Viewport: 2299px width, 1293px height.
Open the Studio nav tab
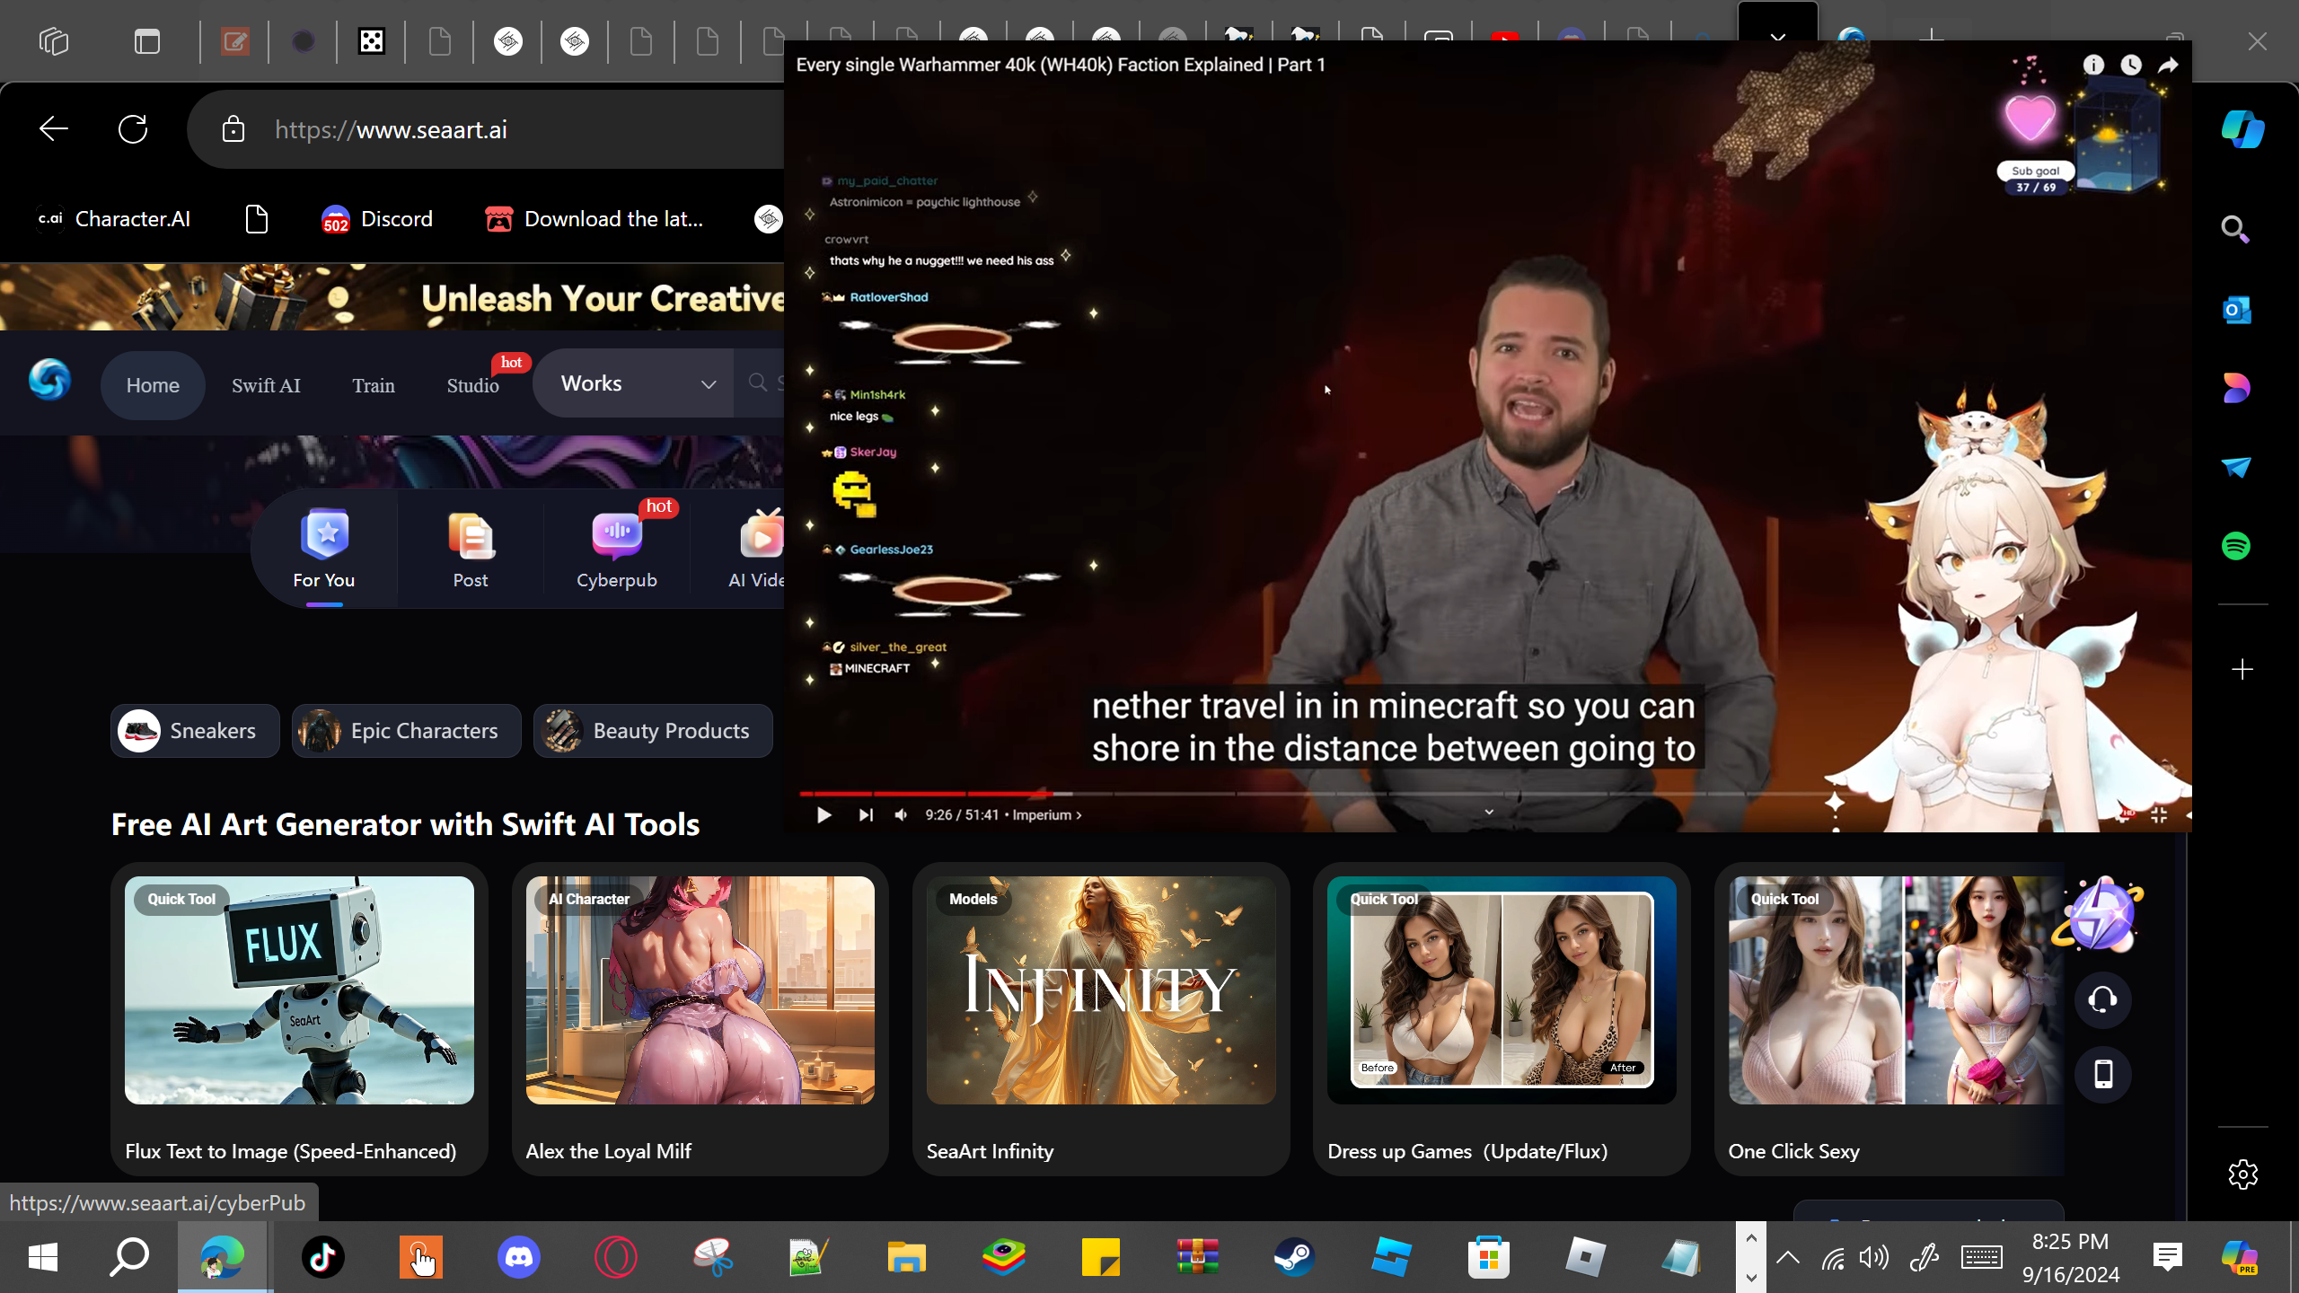coord(472,385)
